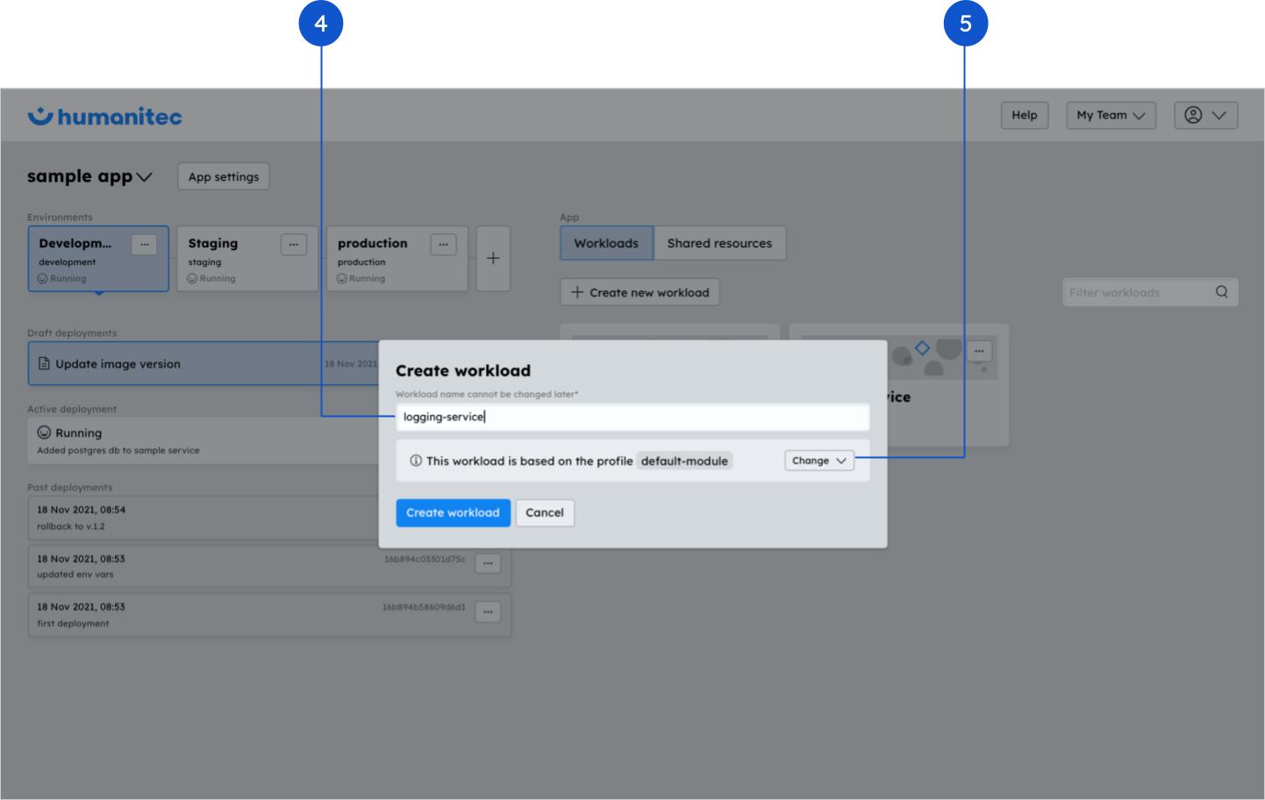This screenshot has height=800, width=1265.
Task: Open the My Team dropdown
Action: point(1111,115)
